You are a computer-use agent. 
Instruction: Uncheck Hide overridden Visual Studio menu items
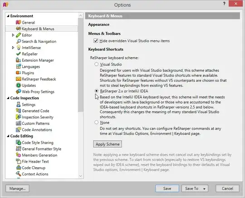point(96,41)
